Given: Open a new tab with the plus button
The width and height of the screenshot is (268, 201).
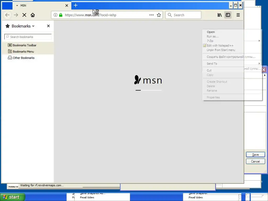Looking at the screenshot, I should pos(76,5).
